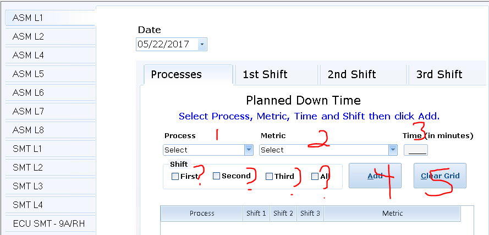Open the Date picker dropdown arrow
Viewport: 489px width, 235px height.
coord(202,45)
